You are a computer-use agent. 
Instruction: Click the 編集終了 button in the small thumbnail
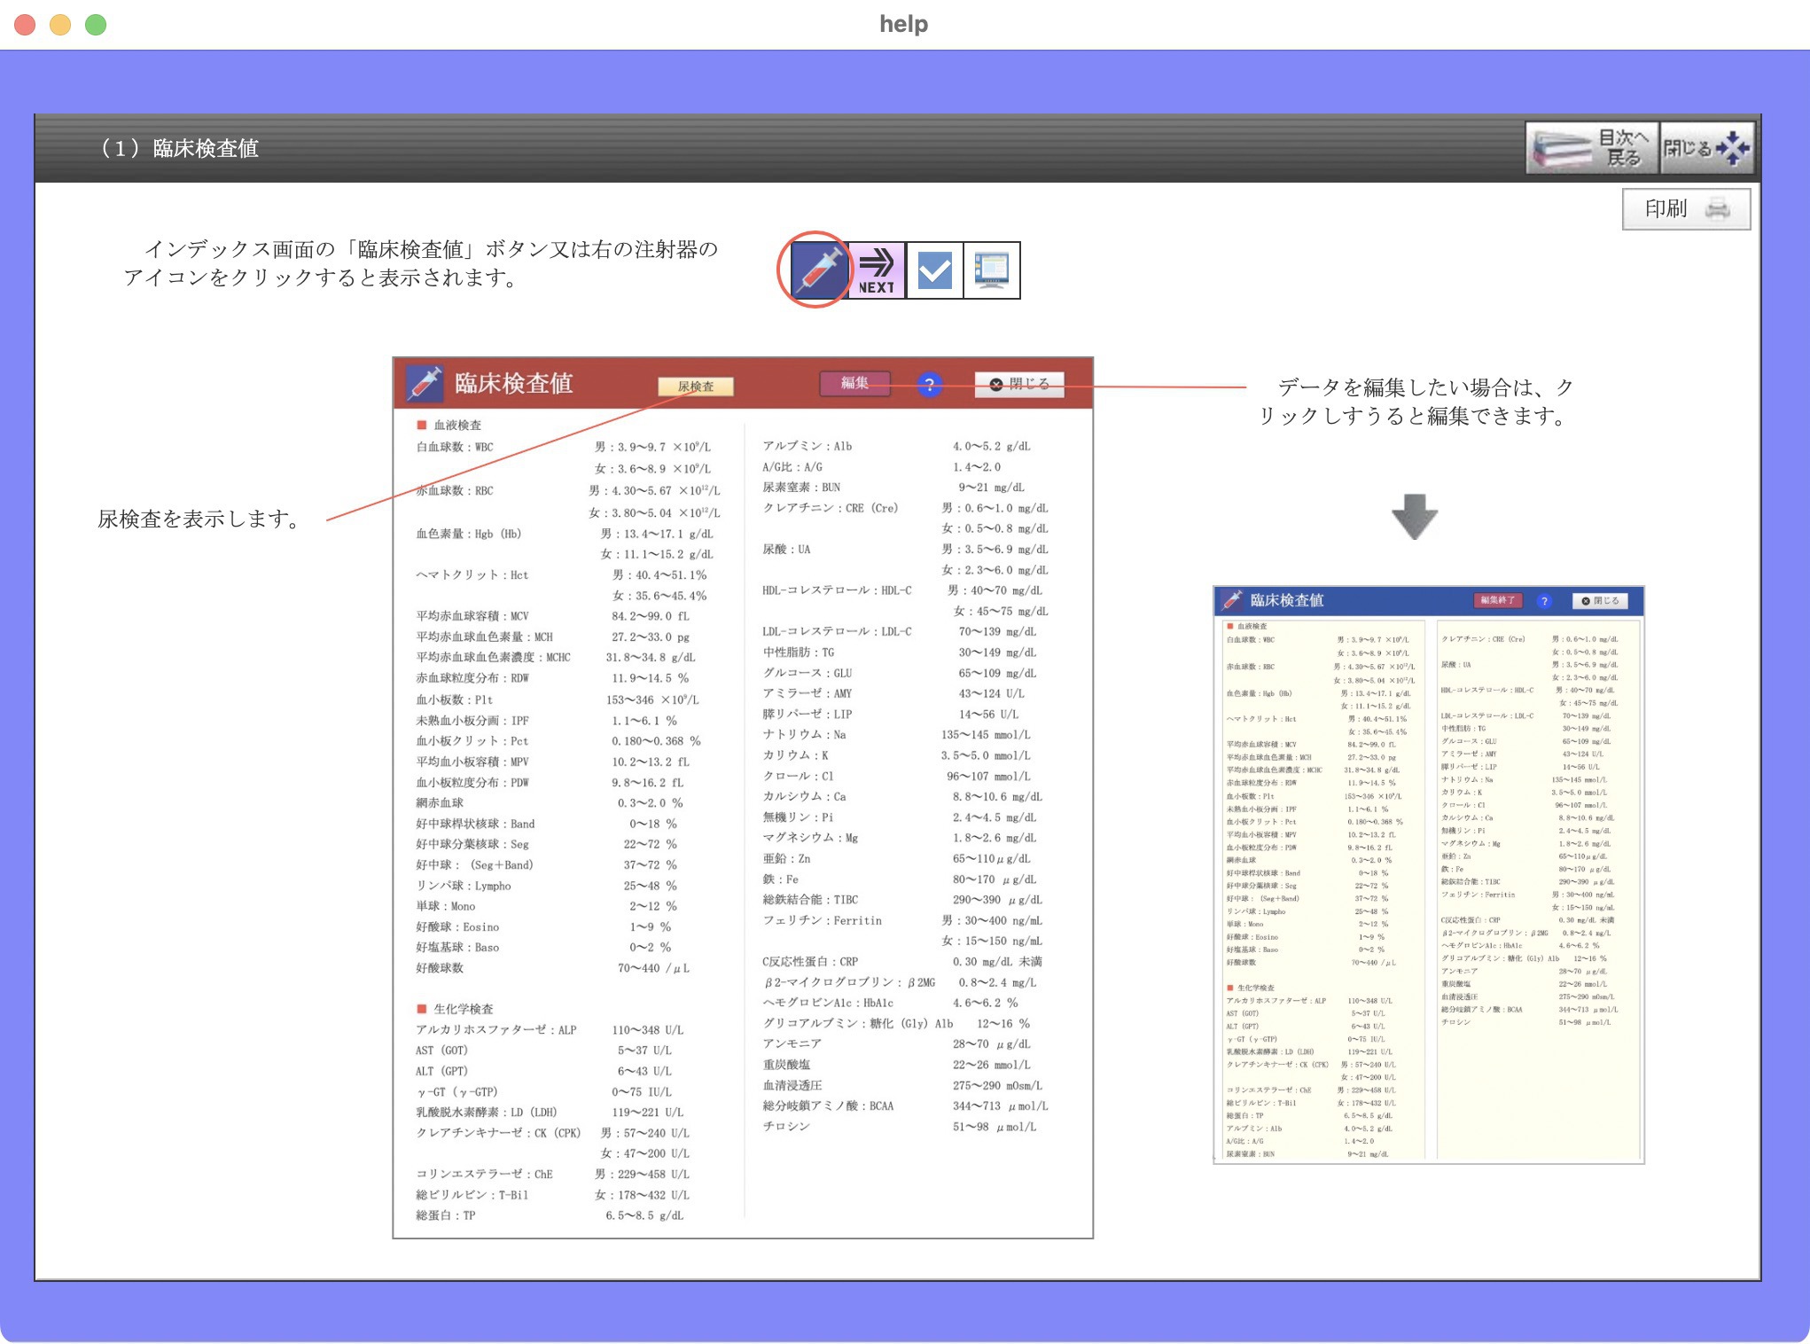click(x=1497, y=601)
